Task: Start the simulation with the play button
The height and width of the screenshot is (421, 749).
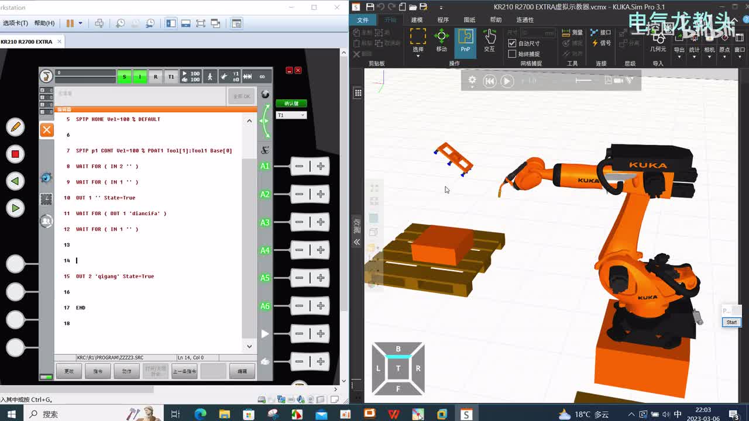Action: coord(507,81)
